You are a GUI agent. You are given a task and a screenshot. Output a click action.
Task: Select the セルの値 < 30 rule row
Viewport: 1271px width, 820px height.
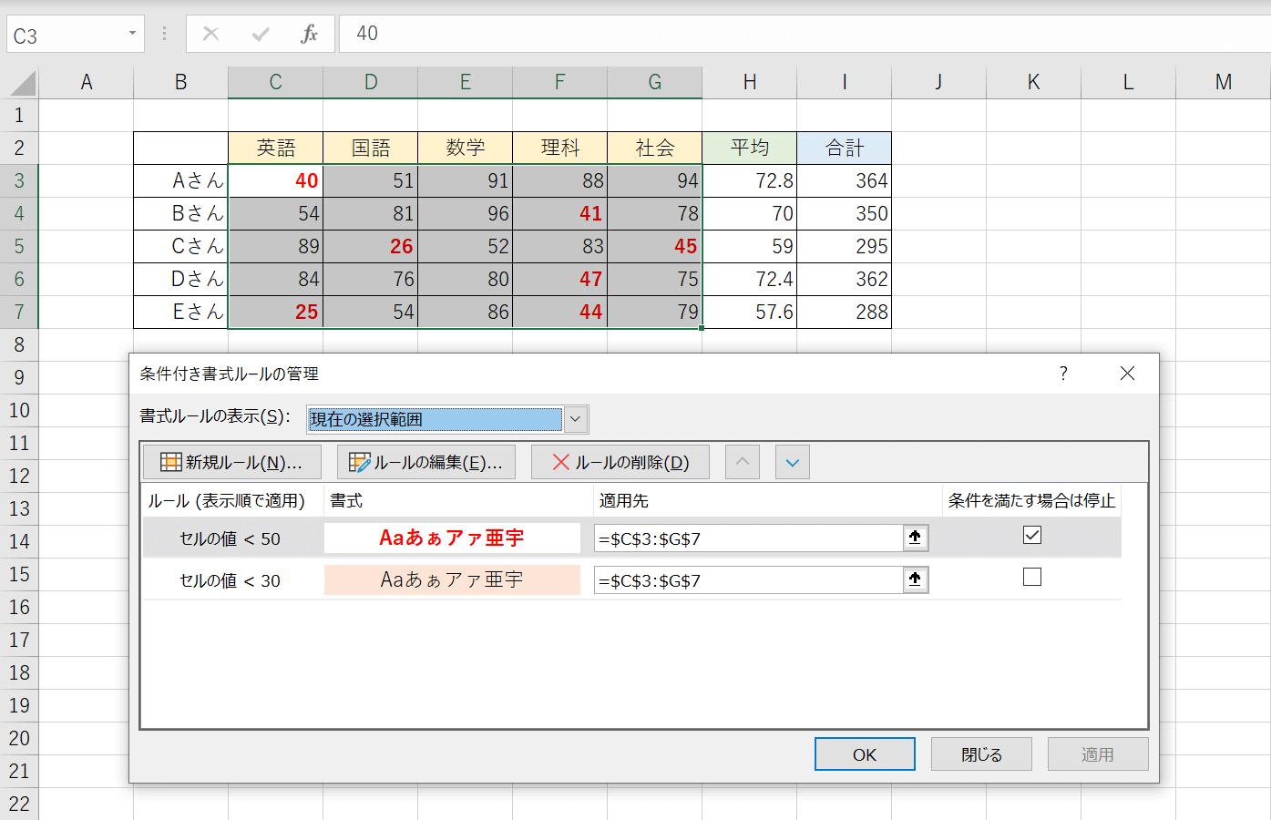point(228,579)
